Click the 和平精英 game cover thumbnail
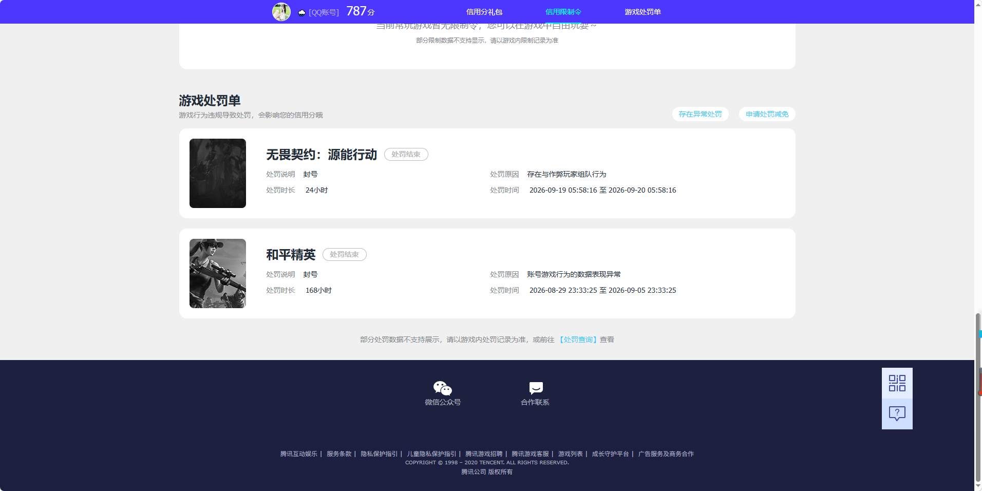The image size is (982, 491). tap(218, 273)
